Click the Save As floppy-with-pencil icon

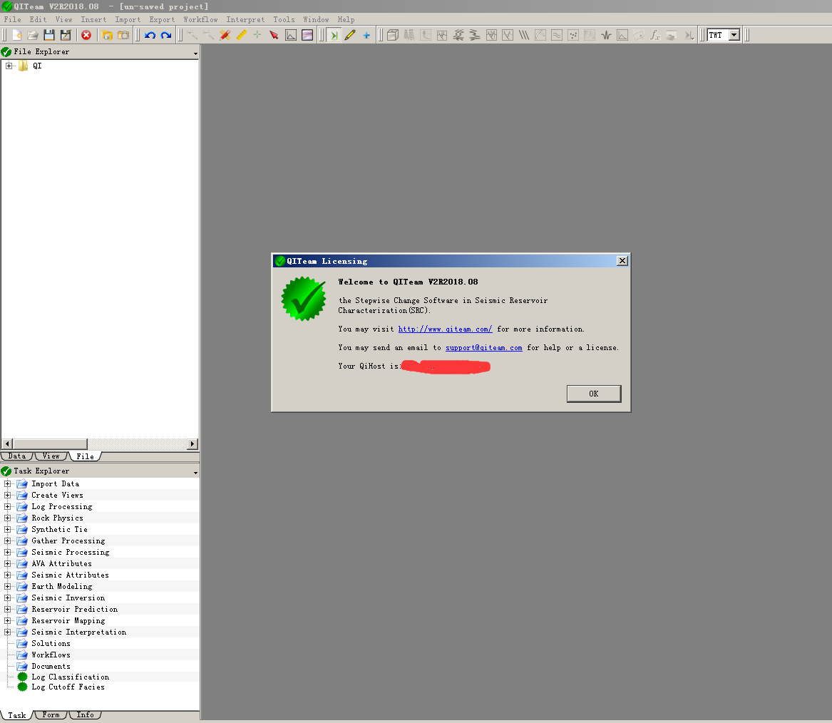pyautogui.click(x=66, y=35)
